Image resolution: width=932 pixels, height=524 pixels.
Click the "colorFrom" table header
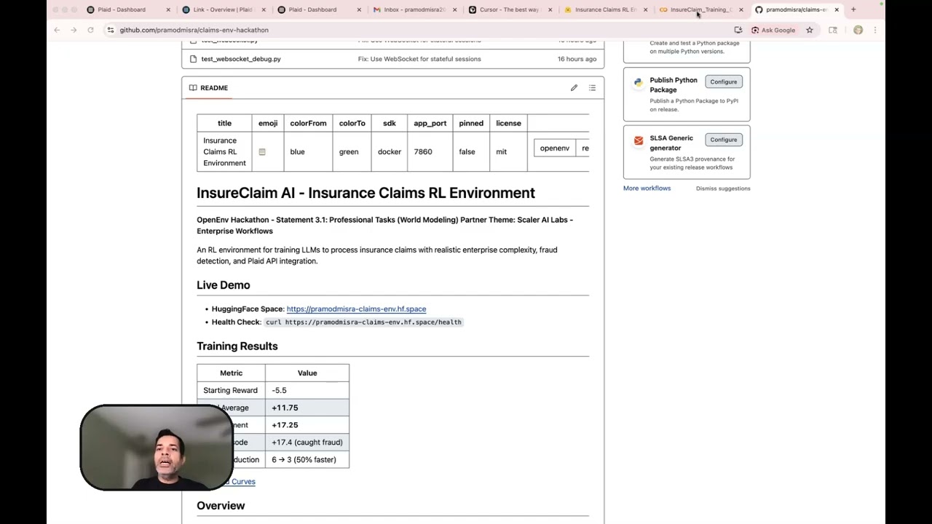308,123
